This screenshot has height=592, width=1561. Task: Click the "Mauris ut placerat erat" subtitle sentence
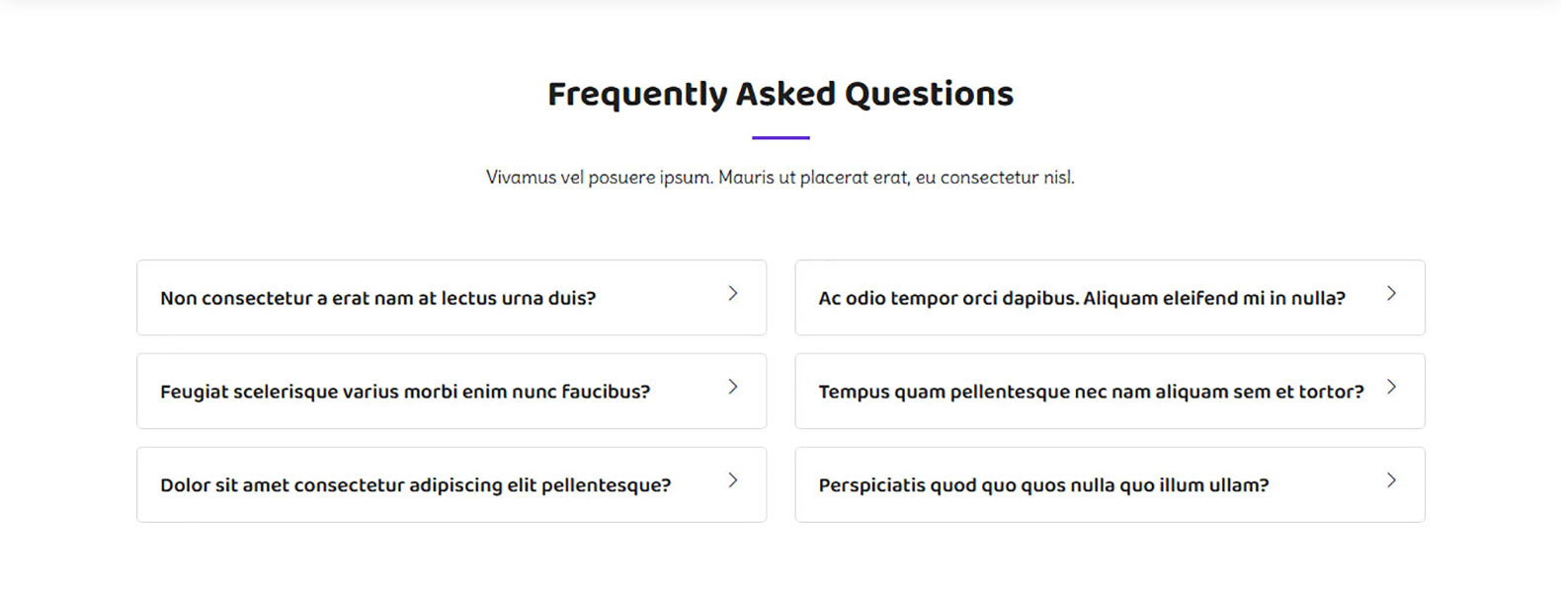click(813, 178)
